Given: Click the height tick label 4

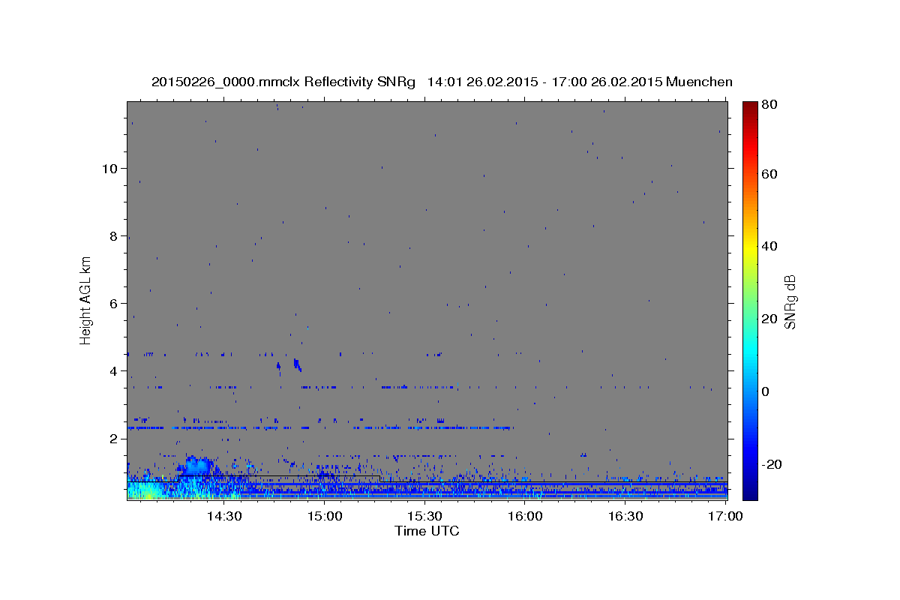Looking at the screenshot, I should [x=112, y=370].
